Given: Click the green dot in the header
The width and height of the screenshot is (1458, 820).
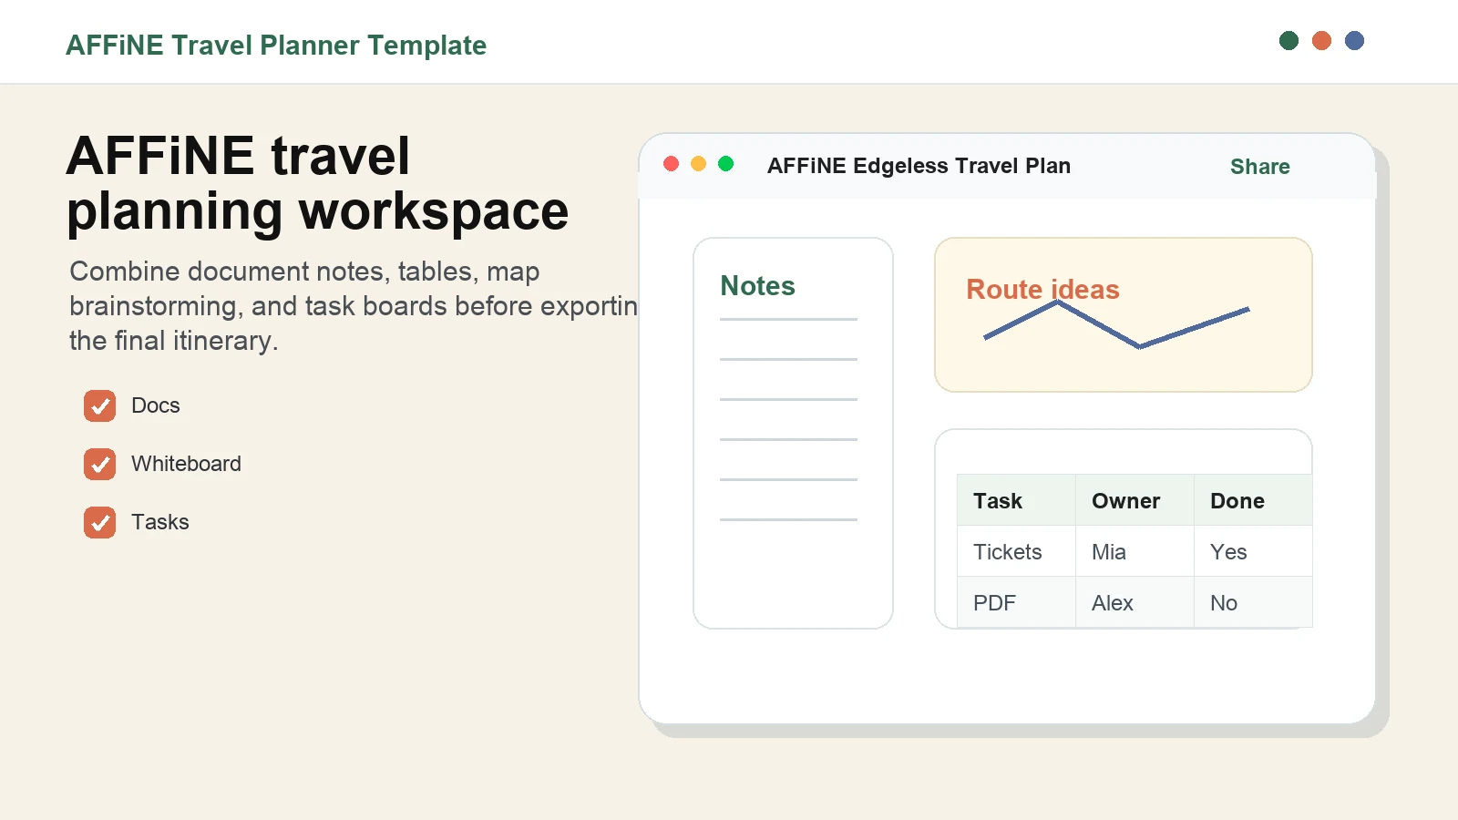Looking at the screenshot, I should click(x=1289, y=40).
